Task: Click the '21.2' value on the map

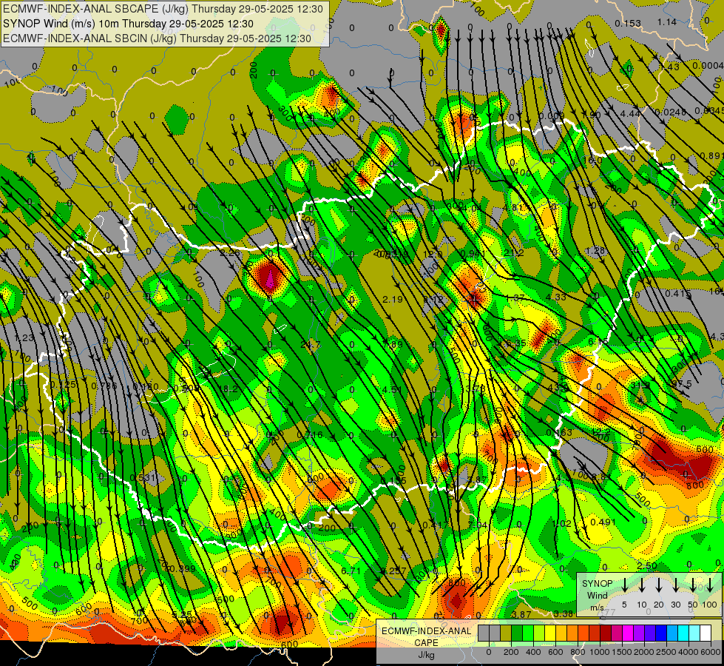Action: (x=513, y=253)
